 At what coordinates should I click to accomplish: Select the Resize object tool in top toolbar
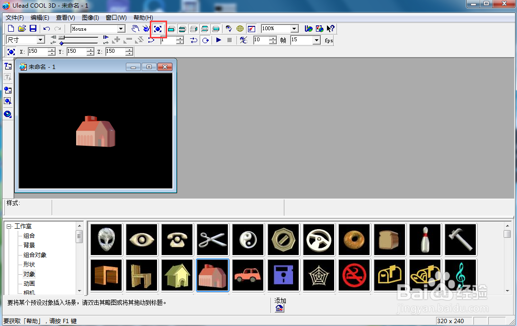tap(158, 29)
